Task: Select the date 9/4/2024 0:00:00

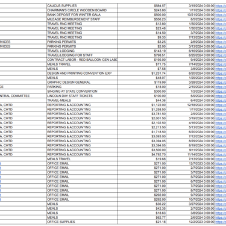Action: click(x=202, y=60)
